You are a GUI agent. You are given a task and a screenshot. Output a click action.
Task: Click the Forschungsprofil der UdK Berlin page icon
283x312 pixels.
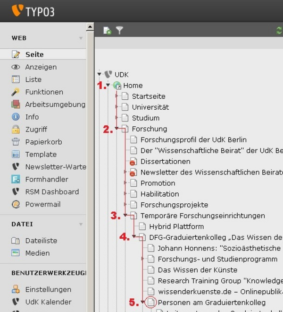[x=133, y=139]
